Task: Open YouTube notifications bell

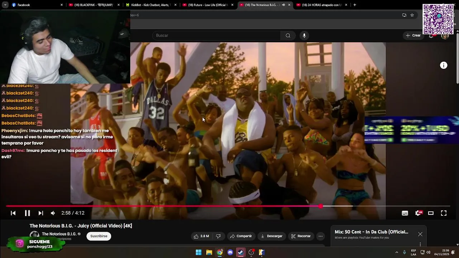Action: (431, 35)
